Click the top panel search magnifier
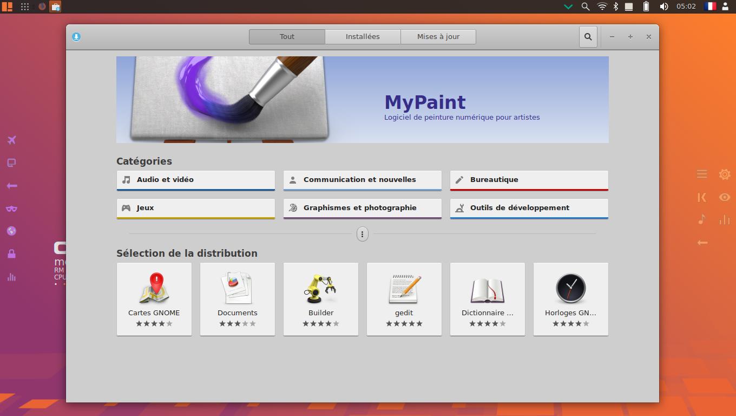Image resolution: width=736 pixels, height=416 pixels. click(x=585, y=6)
